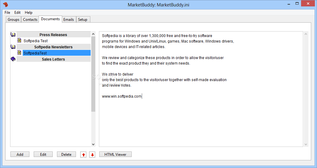Image resolution: width=317 pixels, height=168 pixels.
Task: Select the Documents tab
Action: pyautogui.click(x=50, y=19)
